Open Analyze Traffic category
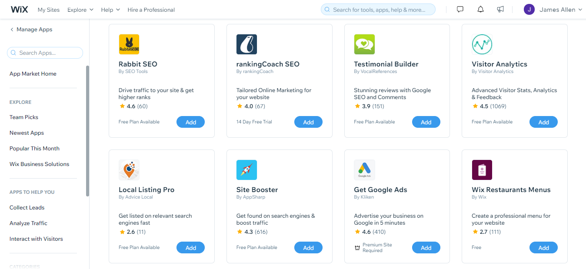Screen dimensions: 586x269 [x=29, y=223]
